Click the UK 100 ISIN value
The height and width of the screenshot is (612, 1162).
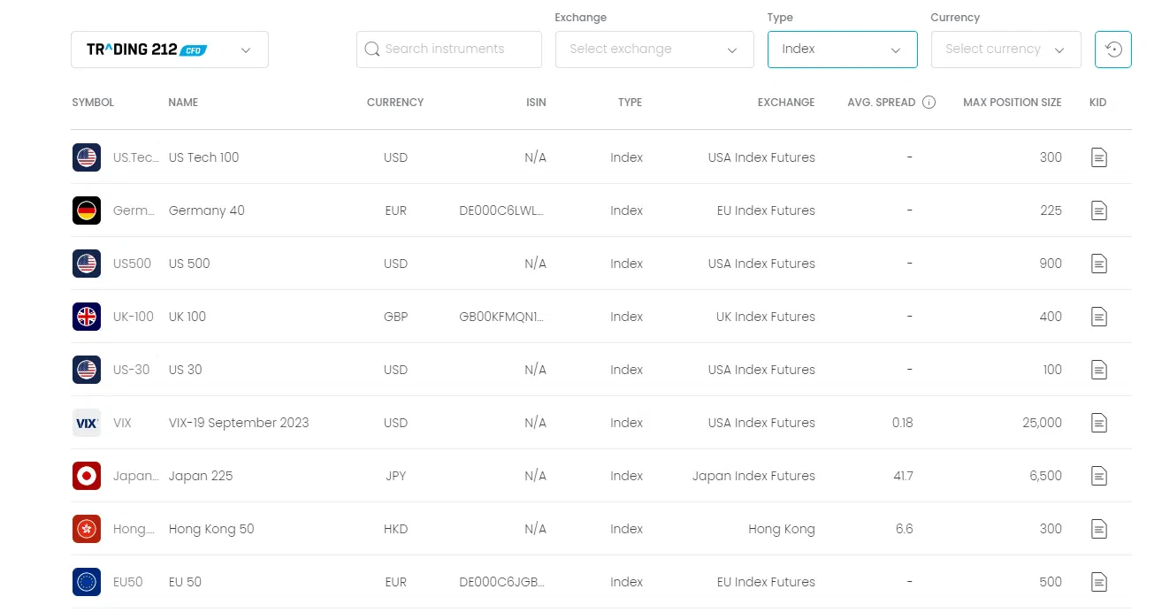pos(502,317)
